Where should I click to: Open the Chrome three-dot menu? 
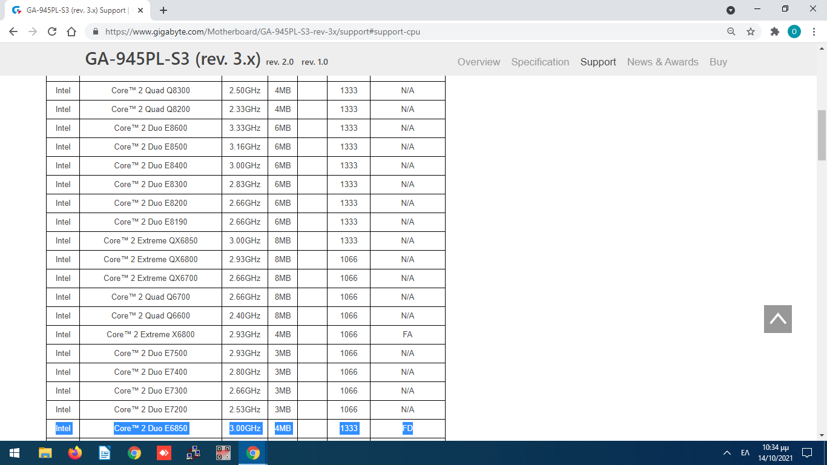[x=814, y=31]
